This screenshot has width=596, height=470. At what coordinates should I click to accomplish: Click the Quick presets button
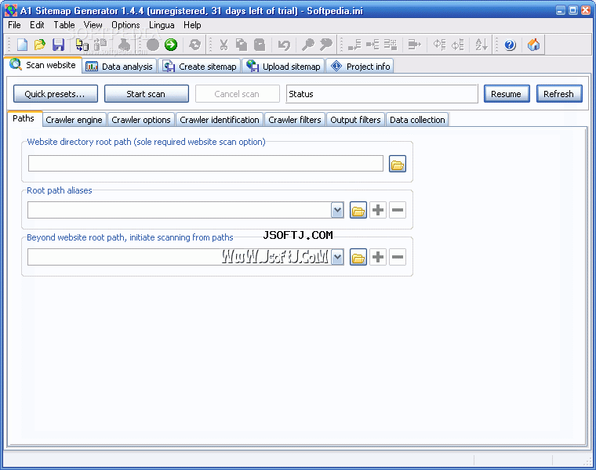pos(55,94)
